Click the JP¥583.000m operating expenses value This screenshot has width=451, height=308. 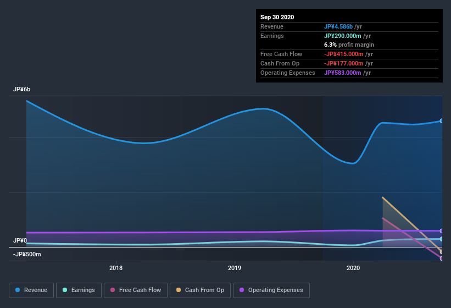pyautogui.click(x=343, y=73)
